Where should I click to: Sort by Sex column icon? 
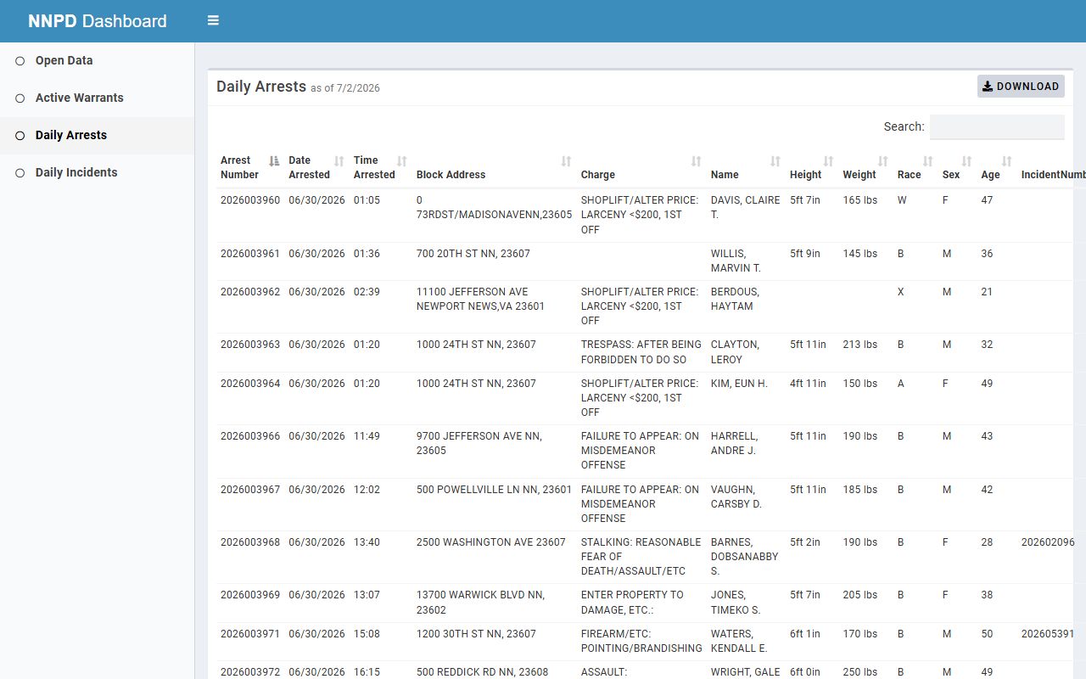pos(966,161)
